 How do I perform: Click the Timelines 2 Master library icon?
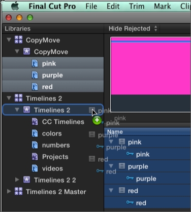coord(18,191)
